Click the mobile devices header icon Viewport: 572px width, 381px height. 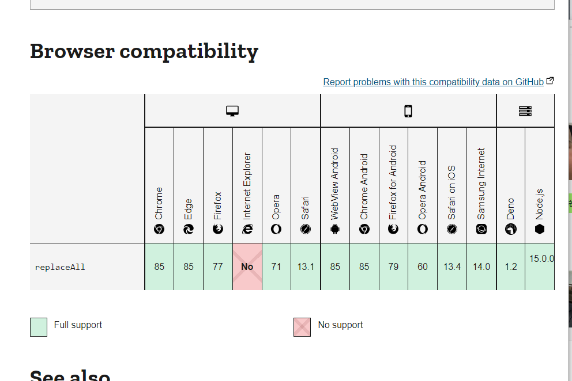[x=408, y=109]
